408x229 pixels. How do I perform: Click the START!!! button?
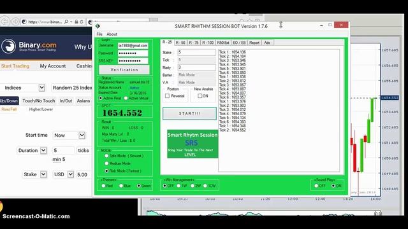[189, 113]
